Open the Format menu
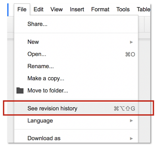 pos(100,9)
